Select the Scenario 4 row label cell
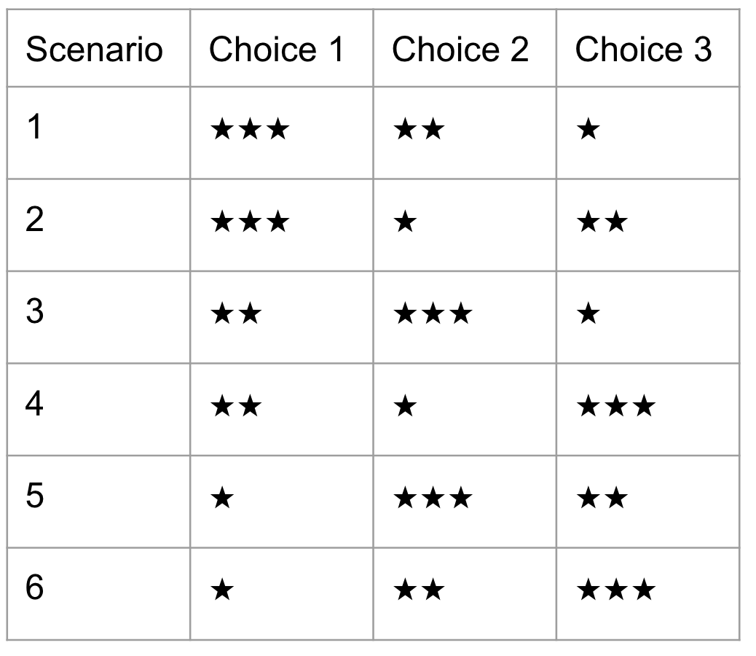The width and height of the screenshot is (756, 656). 98,409
